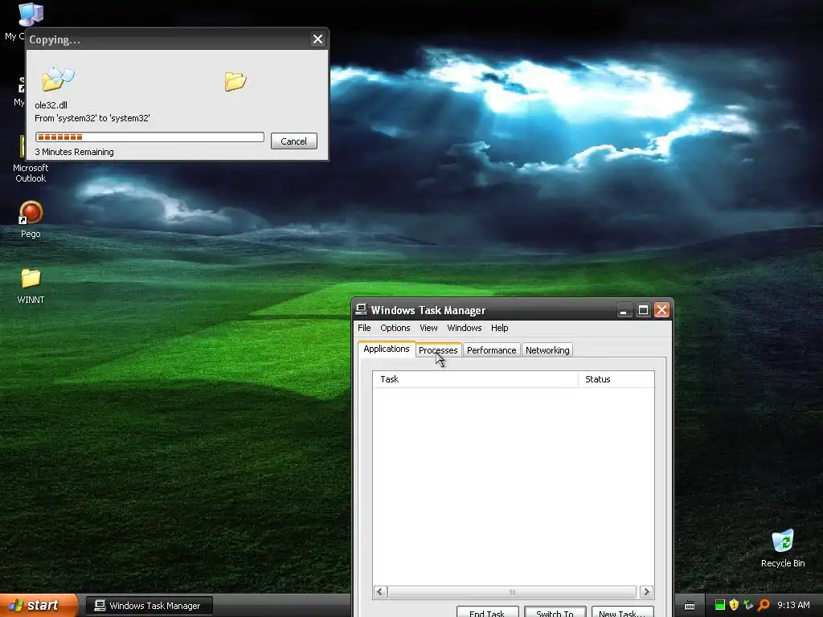Click the New Task button
Viewport: 823px width, 617px height.
623,612
